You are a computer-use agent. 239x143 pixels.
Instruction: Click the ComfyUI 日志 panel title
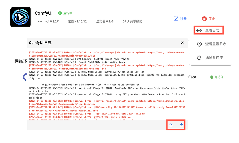point(40,43)
